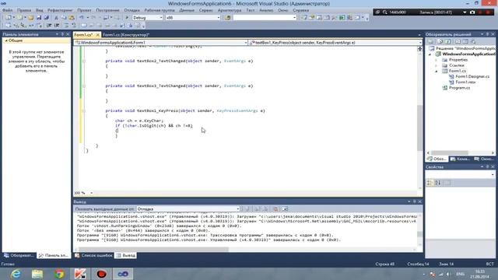Open the output source dropdown showing Отладка
The height and width of the screenshot is (280, 498).
[x=188, y=209]
